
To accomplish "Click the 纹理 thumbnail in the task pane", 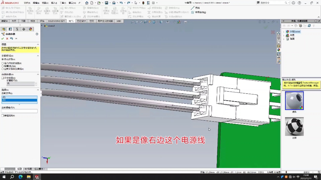I will click(295, 127).
